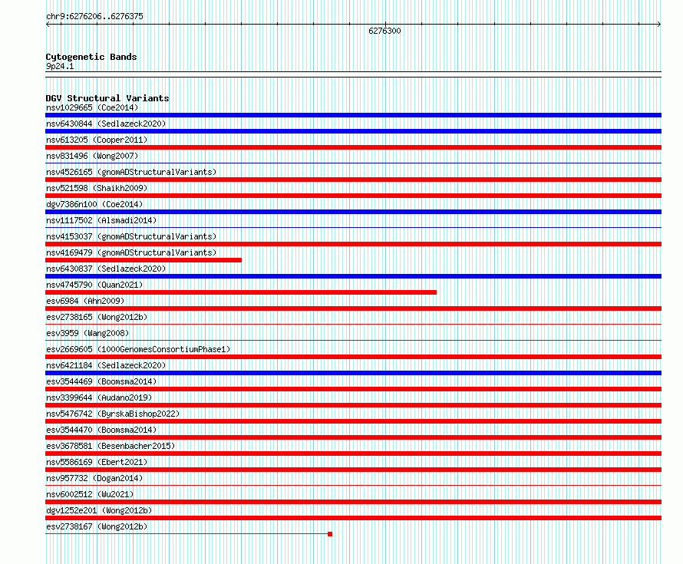Open nsv4169479 (gnomADStructuralVariants) entry

(131, 252)
